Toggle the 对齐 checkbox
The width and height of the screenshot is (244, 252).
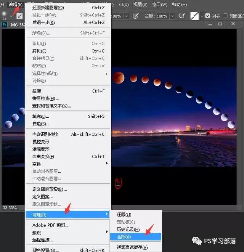(207, 16)
